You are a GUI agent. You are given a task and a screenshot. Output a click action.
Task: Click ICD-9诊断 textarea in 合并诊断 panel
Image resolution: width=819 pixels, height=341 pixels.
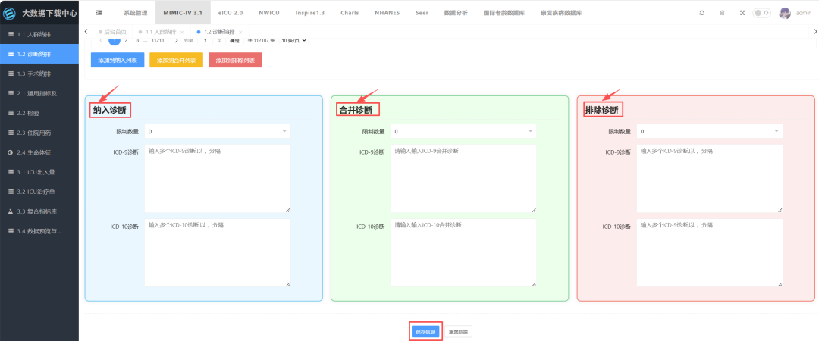point(463,179)
